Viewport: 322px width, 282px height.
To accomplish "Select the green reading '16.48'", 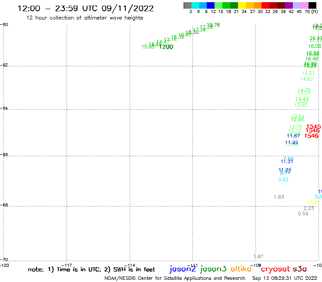I will [312, 59].
